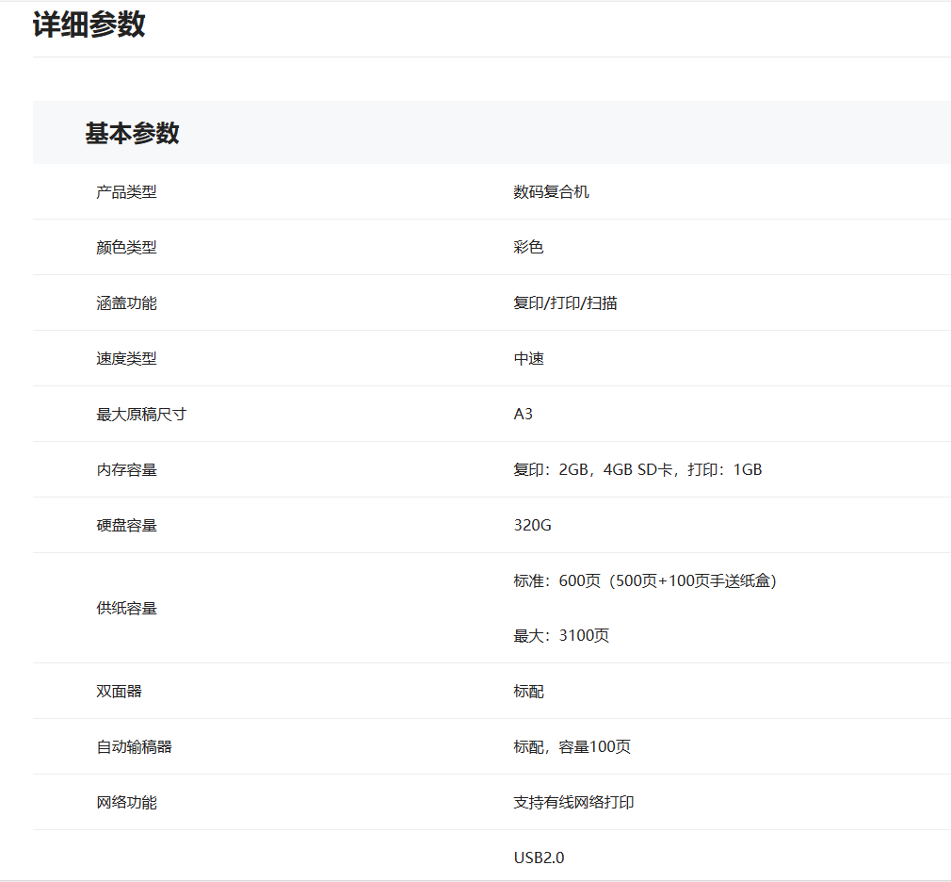Image resolution: width=951 pixels, height=882 pixels.
Task: Click the 颜色类型 row label
Action: (x=126, y=248)
